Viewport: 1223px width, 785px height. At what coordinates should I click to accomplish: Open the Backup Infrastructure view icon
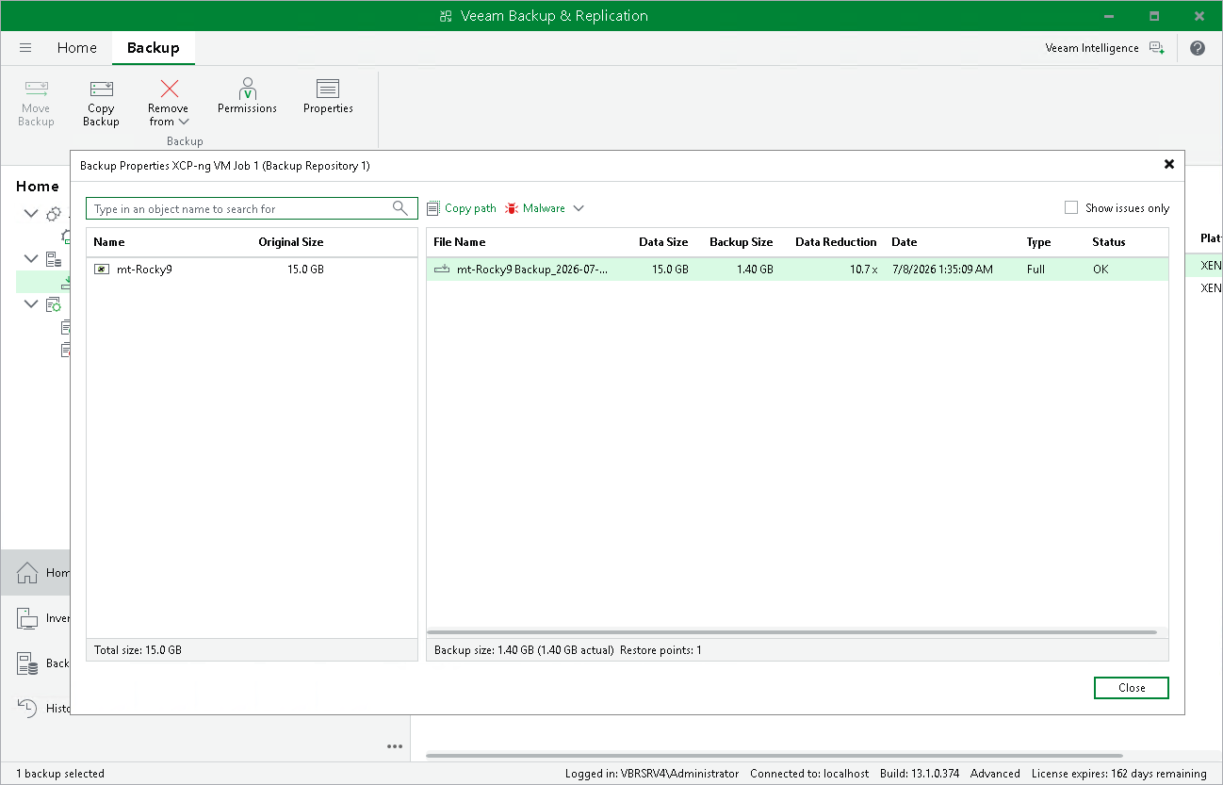[x=27, y=663]
